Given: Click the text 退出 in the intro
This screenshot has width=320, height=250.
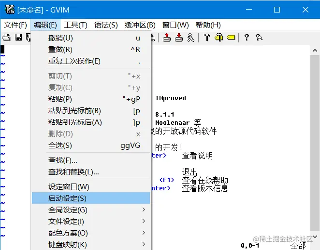Looking at the screenshot, I should pos(189,172).
